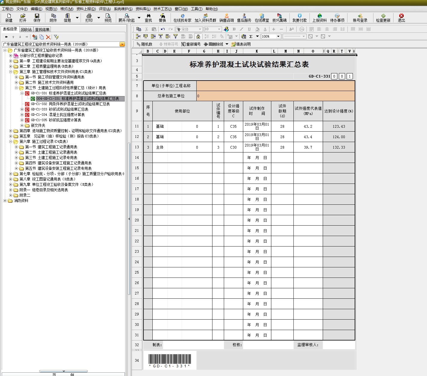
Task: Click the C30 design strength cell
Action: click(x=233, y=147)
